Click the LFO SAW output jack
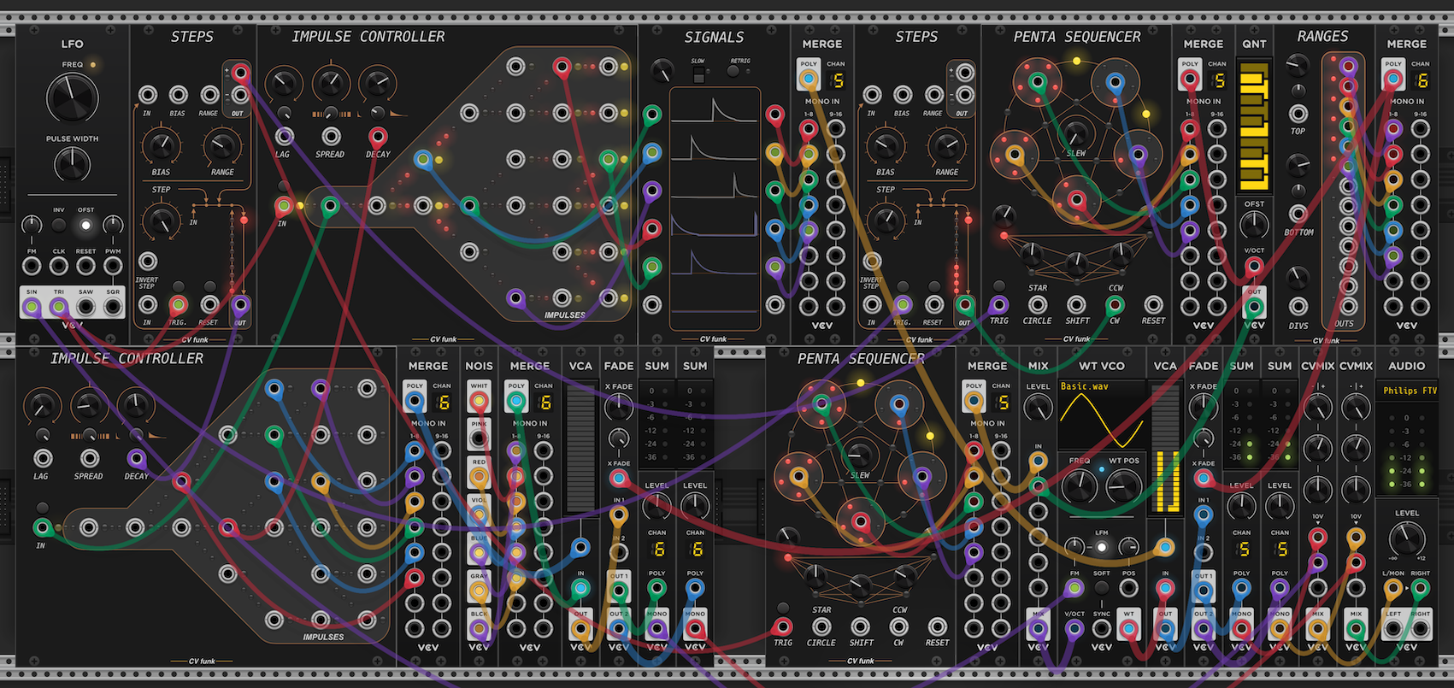 tap(85, 307)
